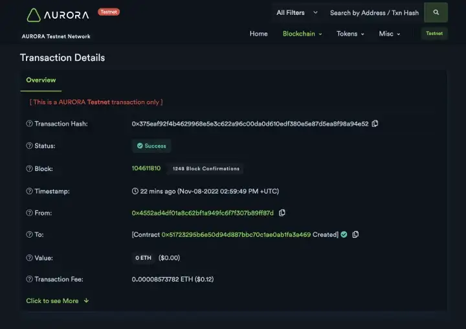Click help icon beside Status
The image size is (466, 329).
pyautogui.click(x=29, y=146)
